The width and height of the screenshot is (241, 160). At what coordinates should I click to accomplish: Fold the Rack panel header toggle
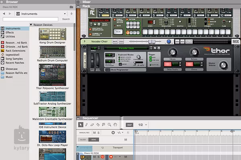point(78,6)
